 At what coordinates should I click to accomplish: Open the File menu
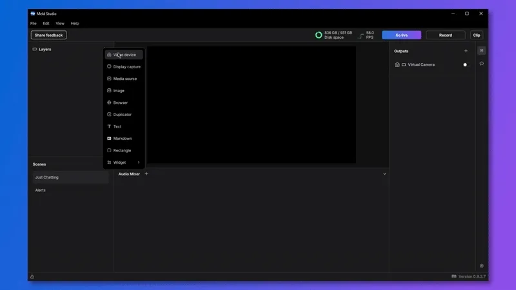coord(34,23)
